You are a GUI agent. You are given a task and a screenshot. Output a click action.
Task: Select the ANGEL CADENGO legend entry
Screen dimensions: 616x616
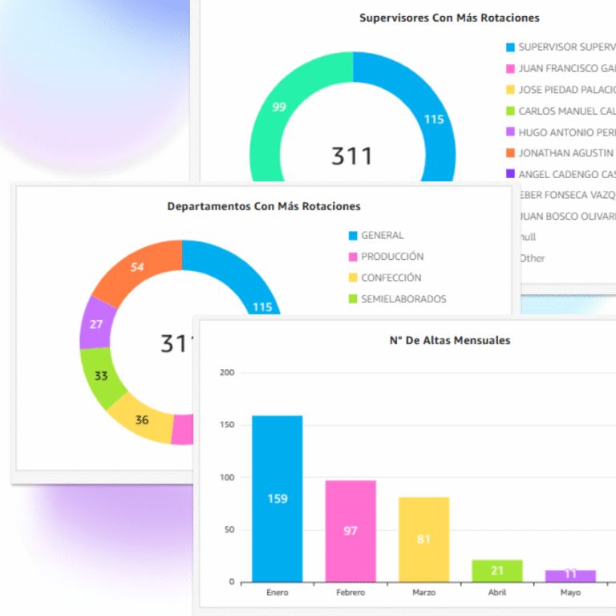(x=561, y=174)
